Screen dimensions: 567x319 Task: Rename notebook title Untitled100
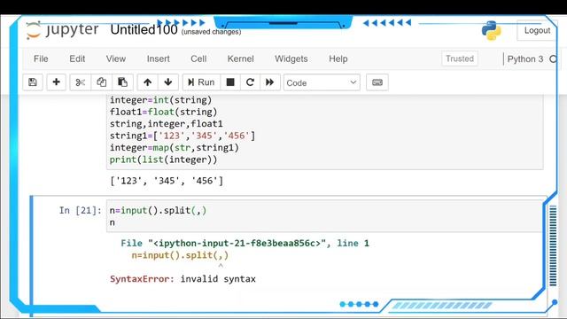point(144,29)
